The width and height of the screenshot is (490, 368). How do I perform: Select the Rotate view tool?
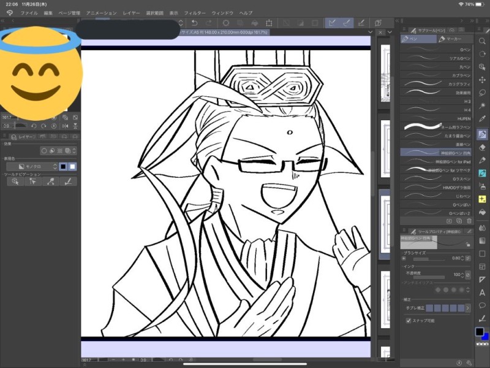pyautogui.click(x=482, y=54)
